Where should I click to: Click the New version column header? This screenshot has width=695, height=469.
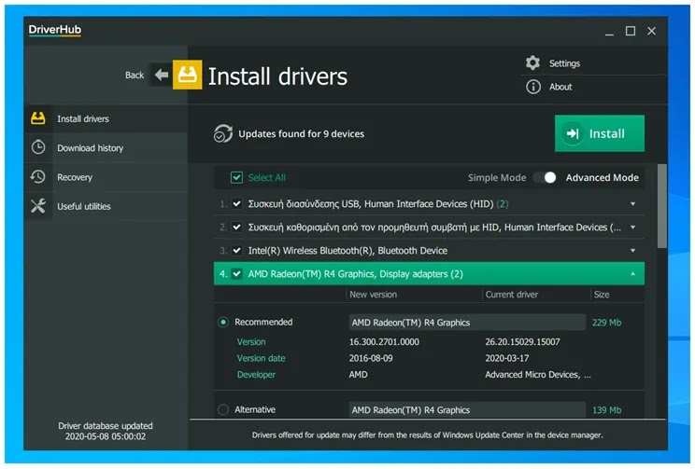click(374, 295)
